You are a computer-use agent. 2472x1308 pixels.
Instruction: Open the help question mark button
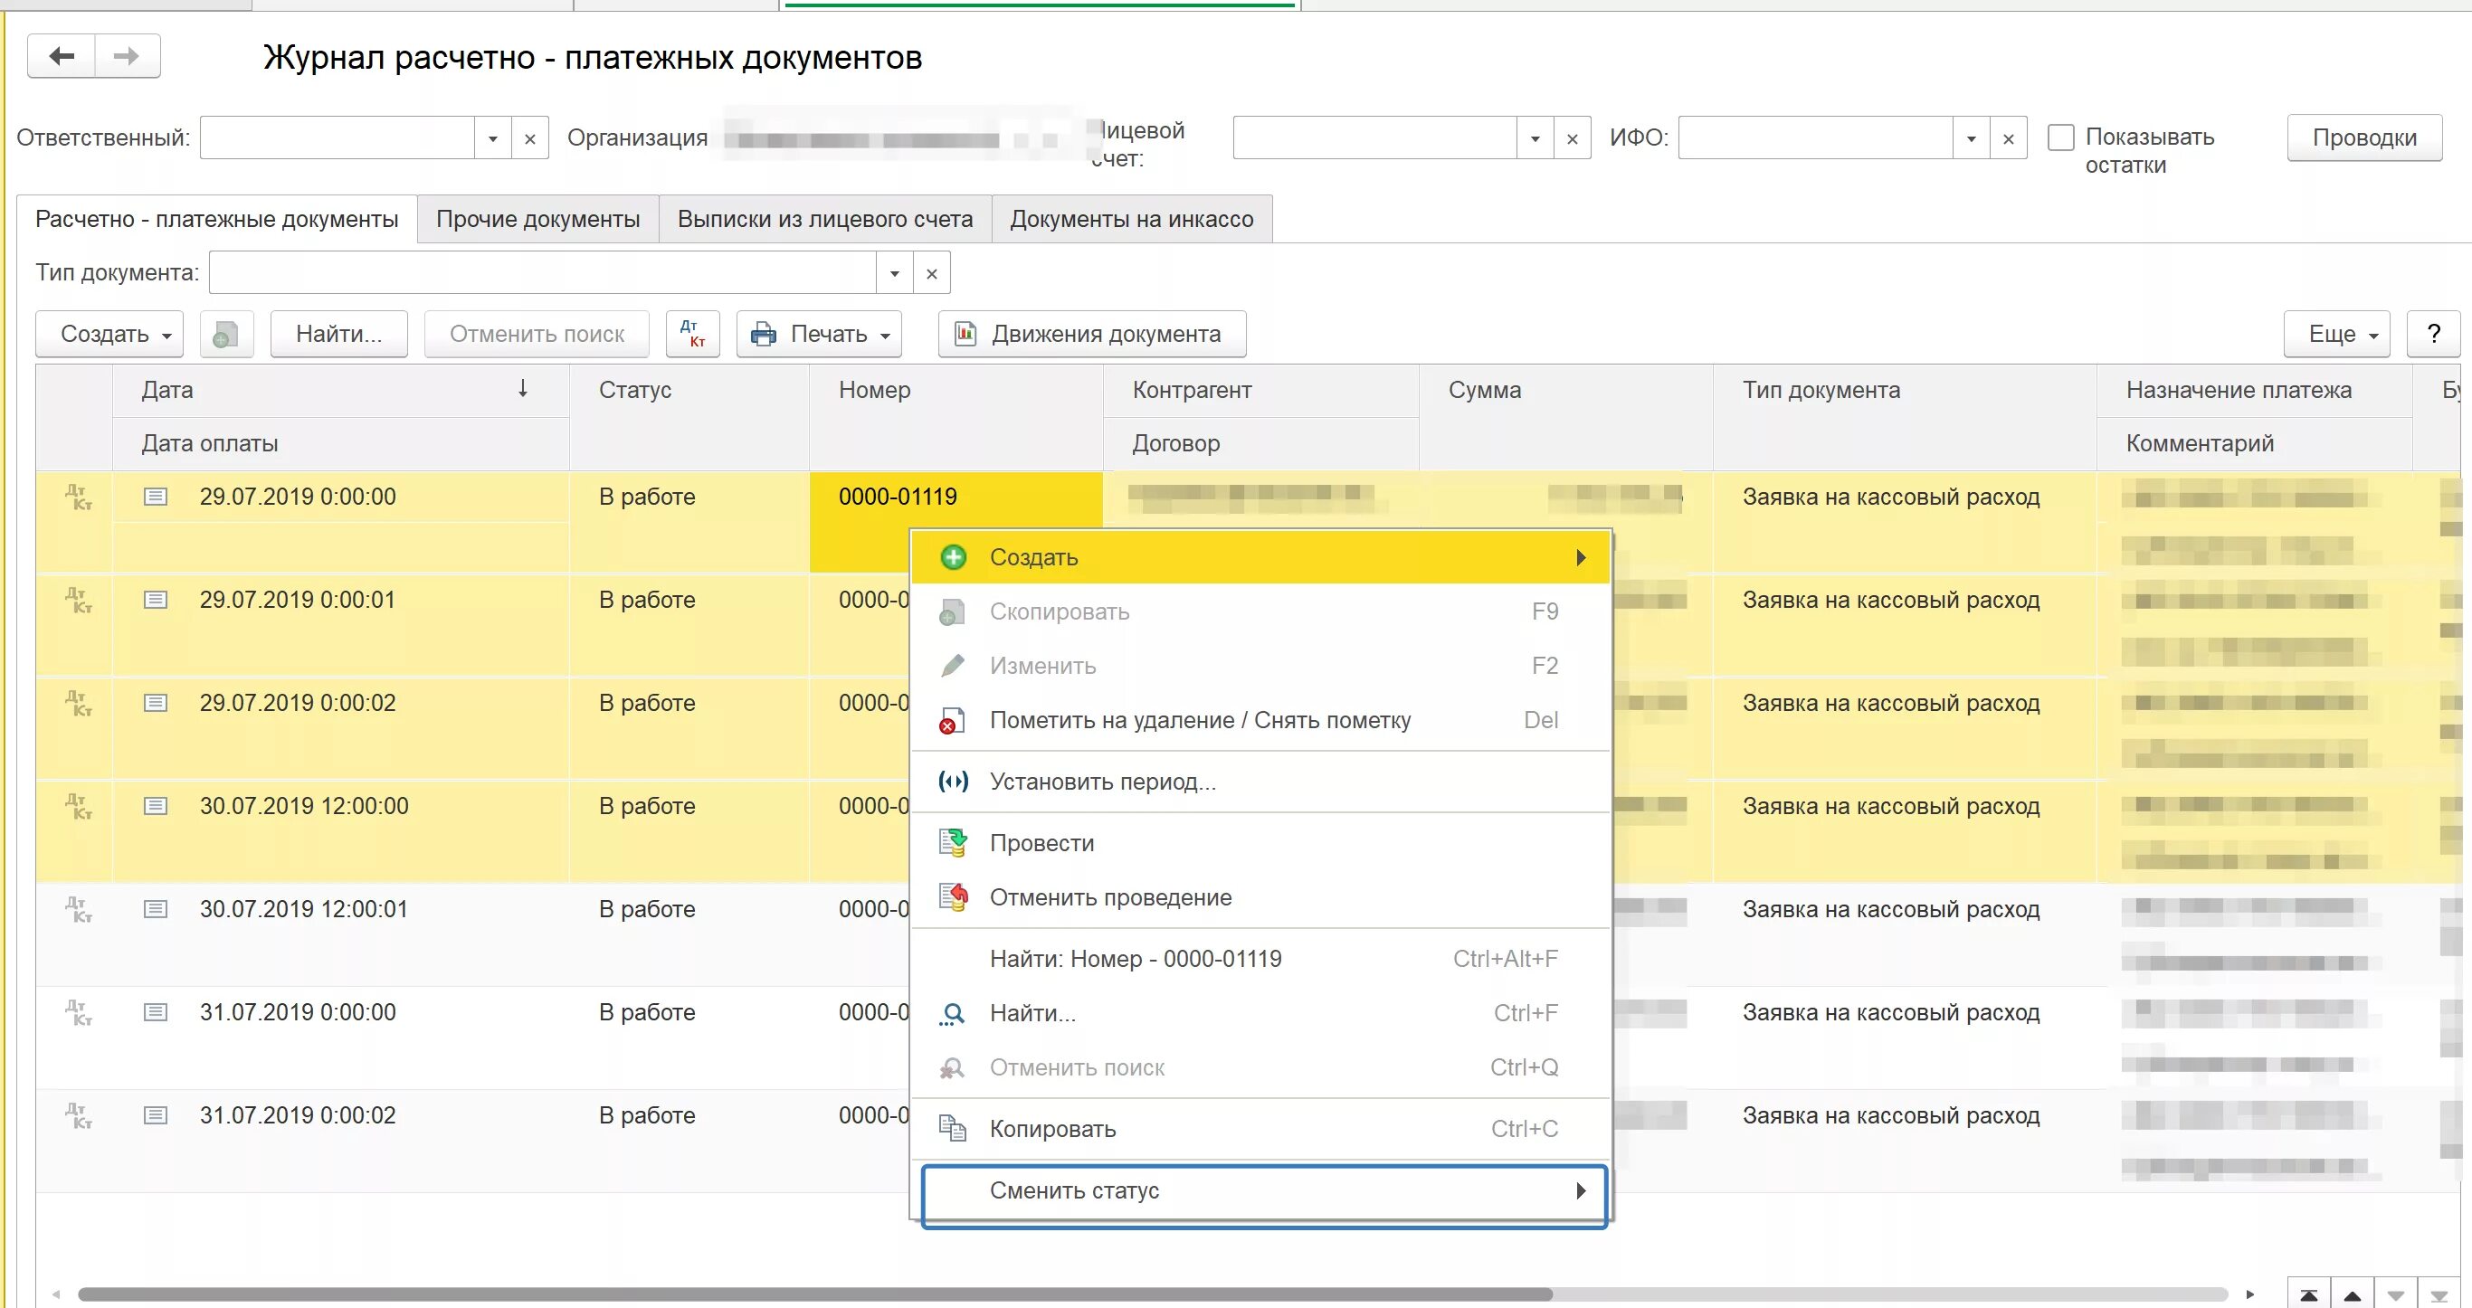[2433, 334]
